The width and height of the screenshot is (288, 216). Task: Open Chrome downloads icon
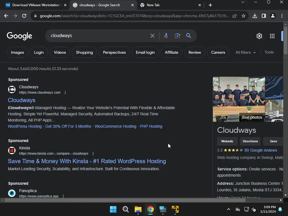255,16
